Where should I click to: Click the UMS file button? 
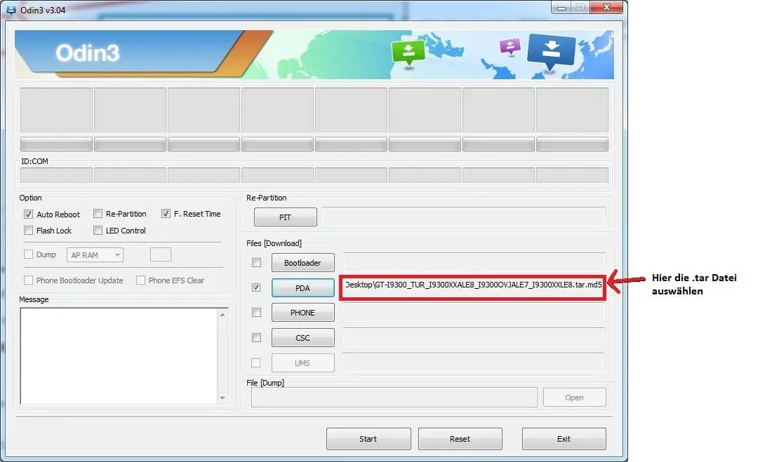pyautogui.click(x=302, y=362)
